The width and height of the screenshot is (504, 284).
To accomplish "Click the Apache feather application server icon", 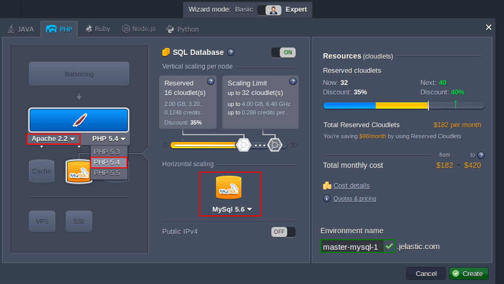I will 79,120.
